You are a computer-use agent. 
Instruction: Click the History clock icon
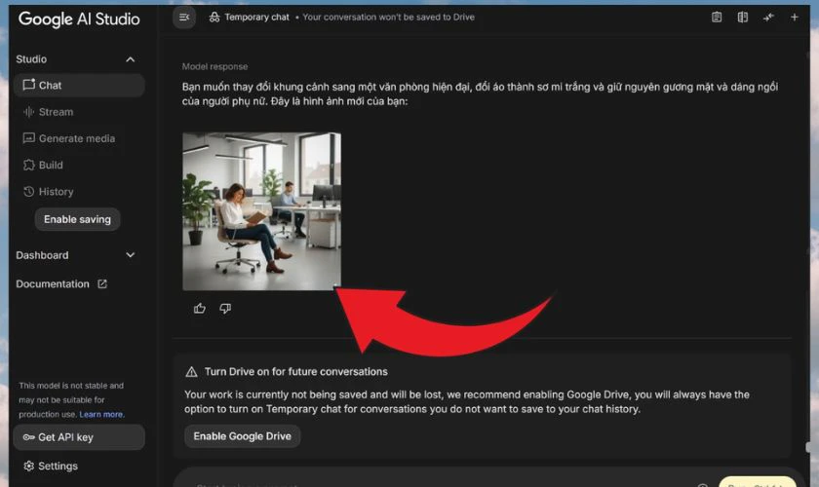28,192
